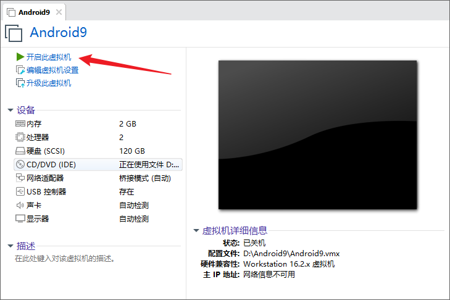
Task: Click the Workstation 16.2.x 虚拟机 compatibility text
Action: point(289,264)
